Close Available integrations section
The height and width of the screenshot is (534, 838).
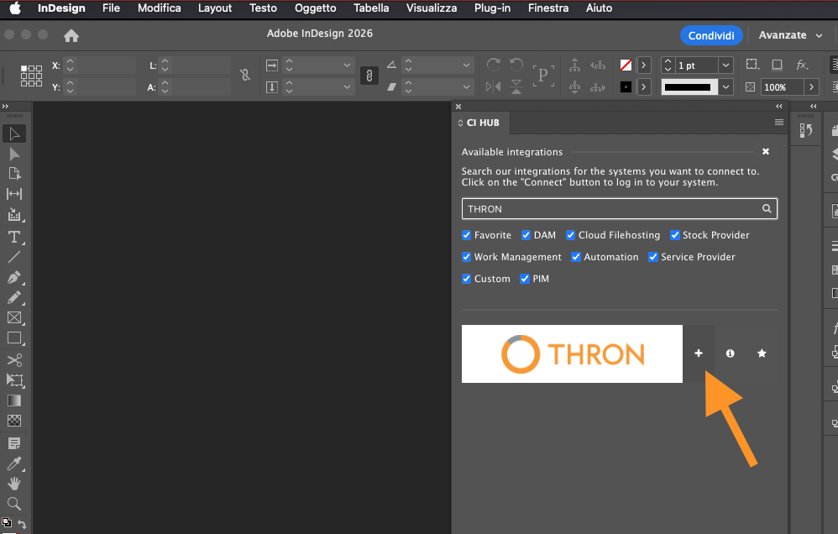765,152
